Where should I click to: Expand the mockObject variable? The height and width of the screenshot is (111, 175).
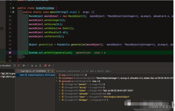57,78
